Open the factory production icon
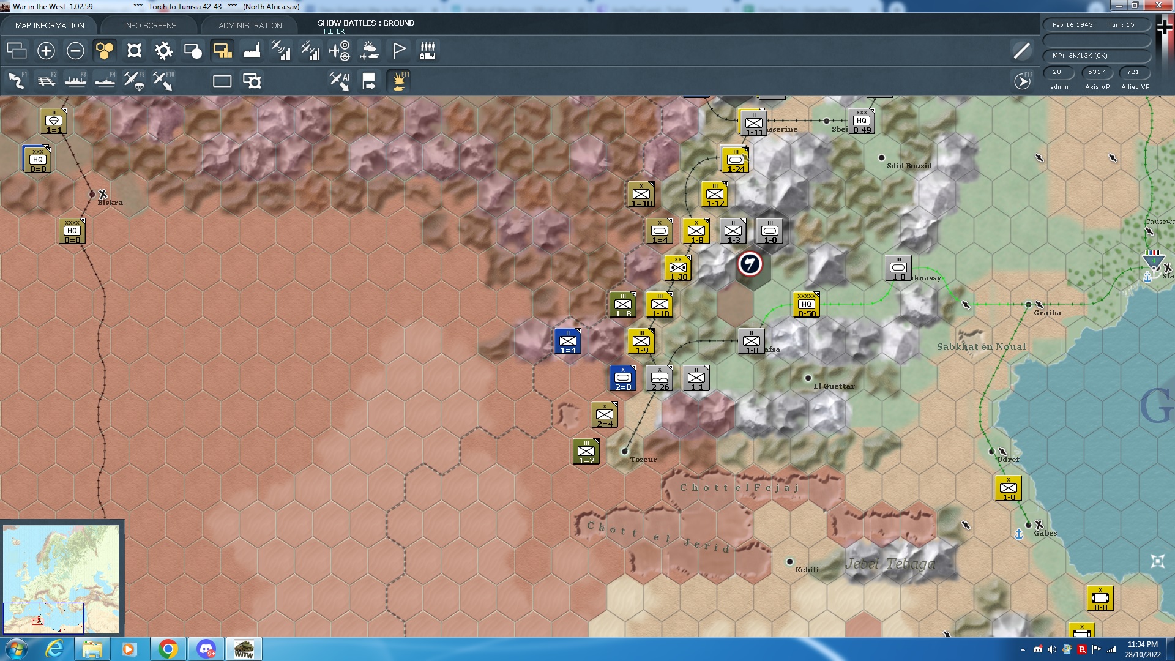 pos(252,51)
